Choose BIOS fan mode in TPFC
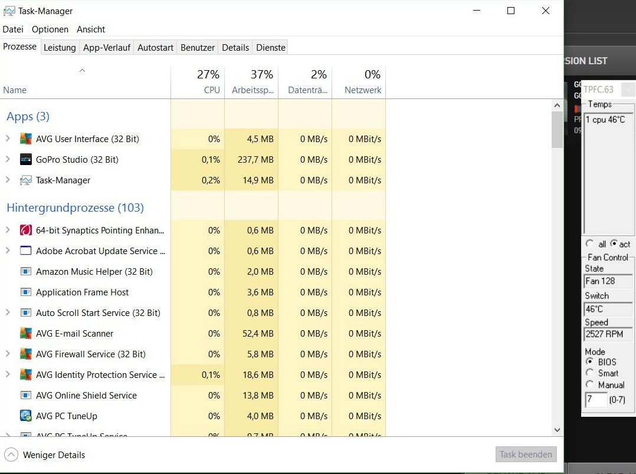The width and height of the screenshot is (636, 474). (x=589, y=361)
